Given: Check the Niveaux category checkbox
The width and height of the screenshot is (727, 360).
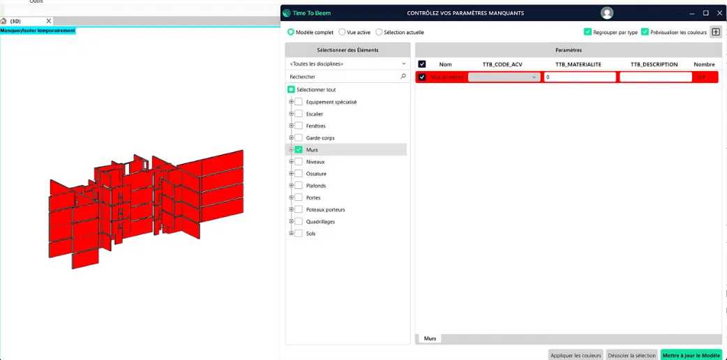Looking at the screenshot, I should [x=299, y=161].
